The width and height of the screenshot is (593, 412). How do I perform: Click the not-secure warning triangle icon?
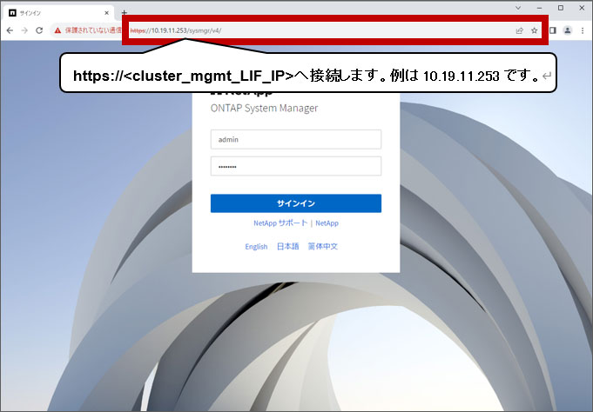tap(57, 30)
